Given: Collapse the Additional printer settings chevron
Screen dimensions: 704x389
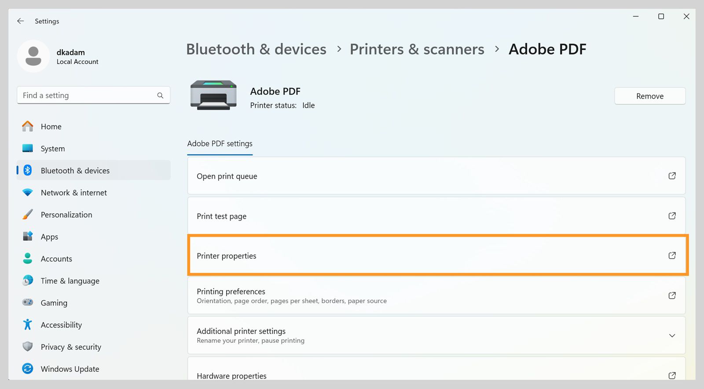Looking at the screenshot, I should (x=672, y=335).
